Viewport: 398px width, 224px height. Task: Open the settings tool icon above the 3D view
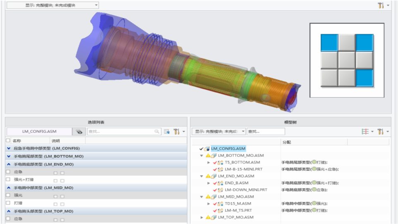[381, 5]
